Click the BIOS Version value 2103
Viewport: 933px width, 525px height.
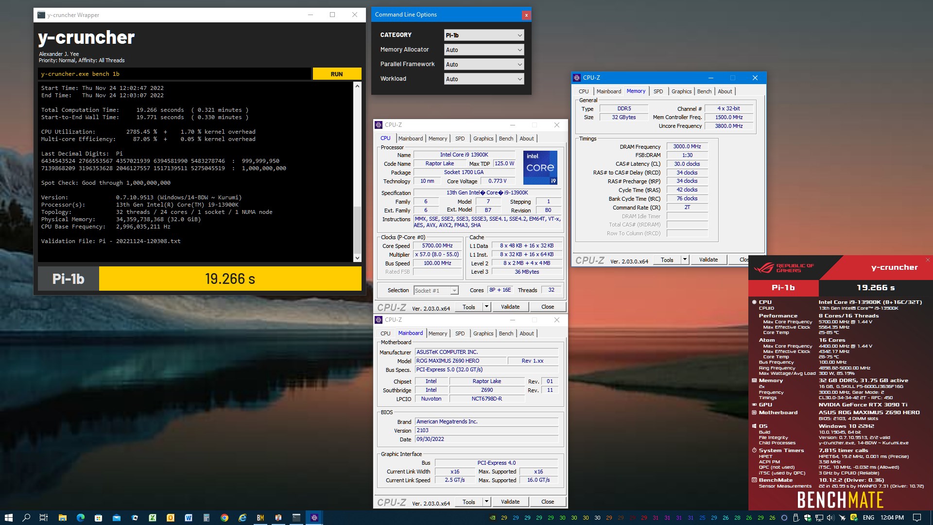(x=486, y=430)
